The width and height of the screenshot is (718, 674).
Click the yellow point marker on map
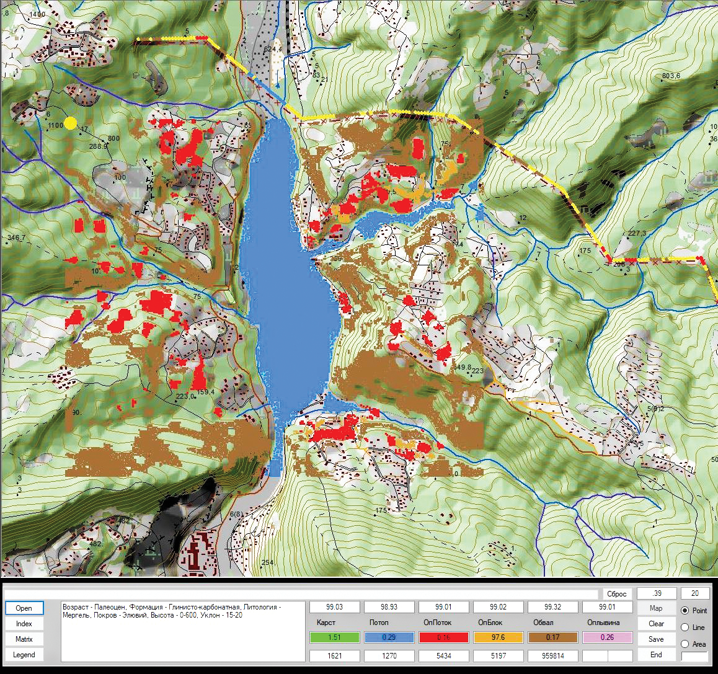click(71, 123)
